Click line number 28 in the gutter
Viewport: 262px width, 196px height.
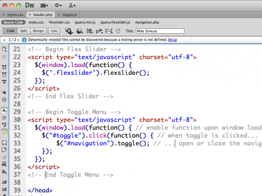[x=17, y=104]
